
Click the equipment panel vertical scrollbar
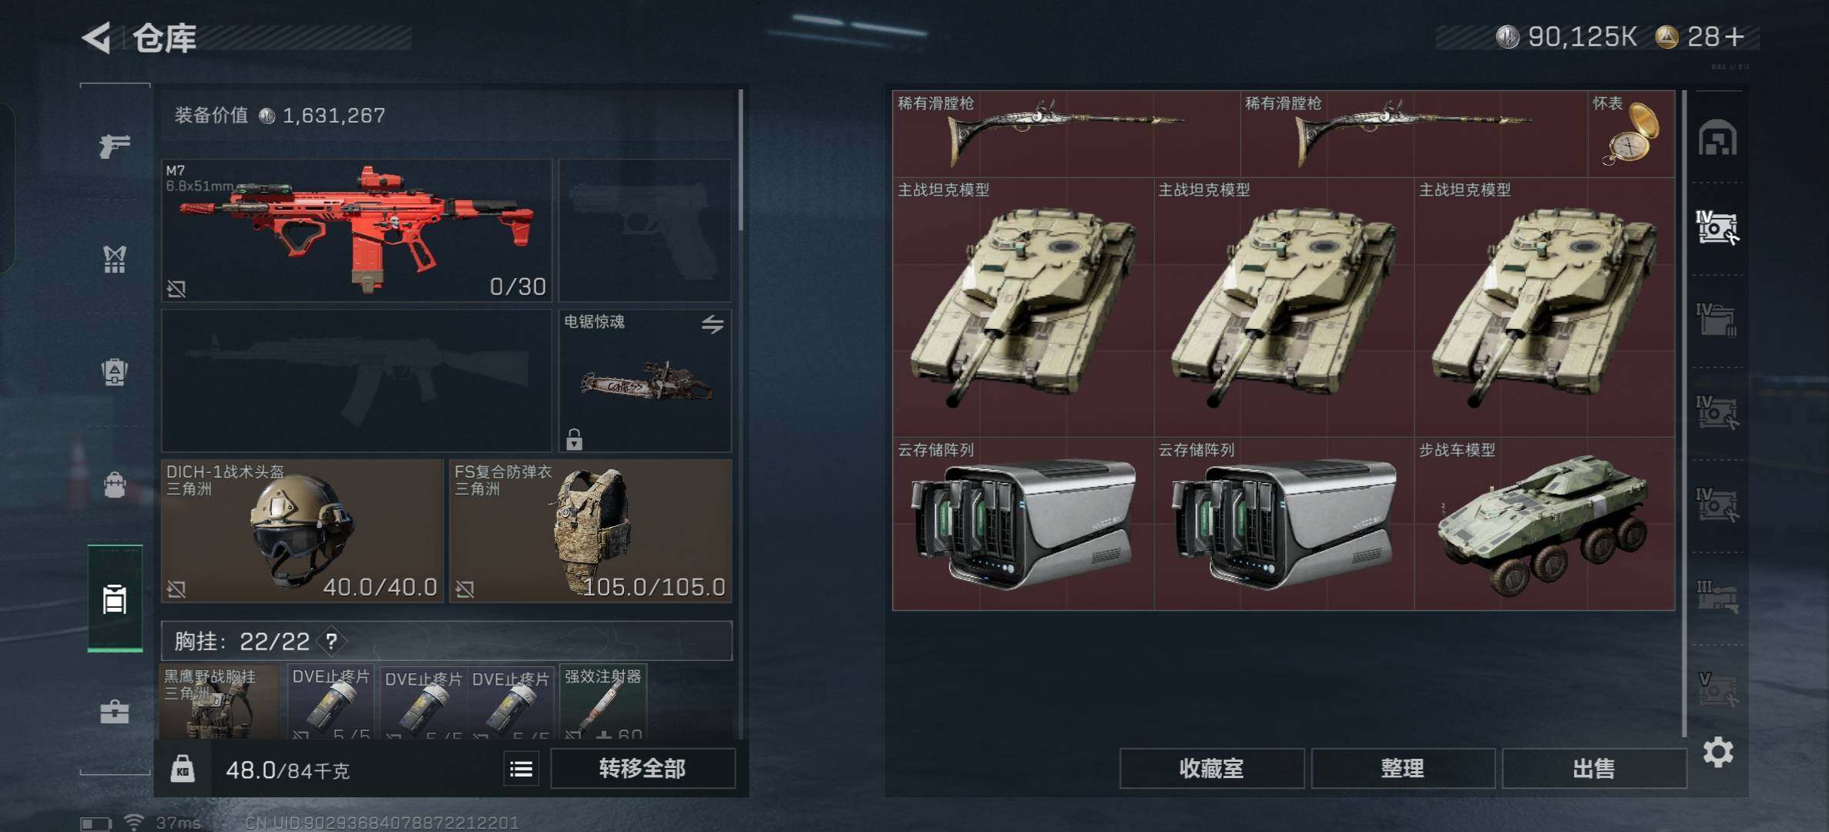pyautogui.click(x=740, y=160)
